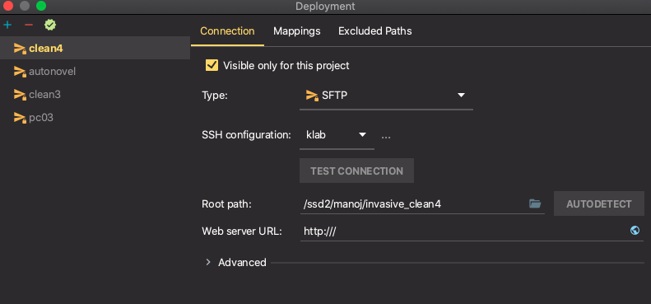Click the SFTP icon beside autonovel

point(20,72)
